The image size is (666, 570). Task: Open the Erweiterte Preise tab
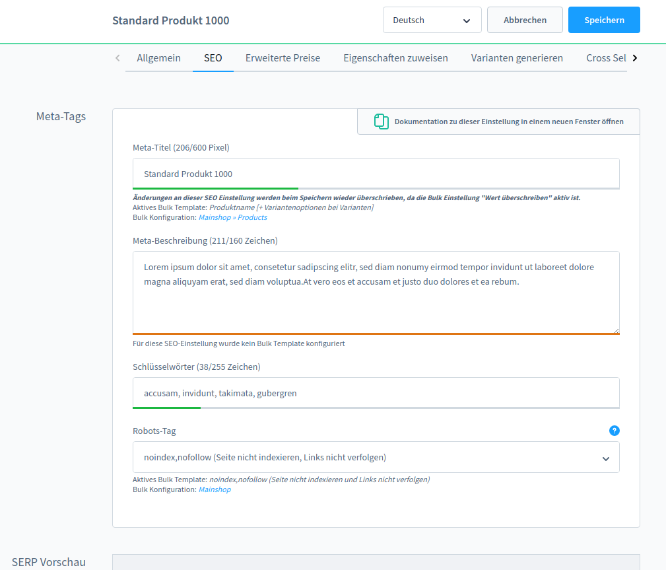point(283,58)
